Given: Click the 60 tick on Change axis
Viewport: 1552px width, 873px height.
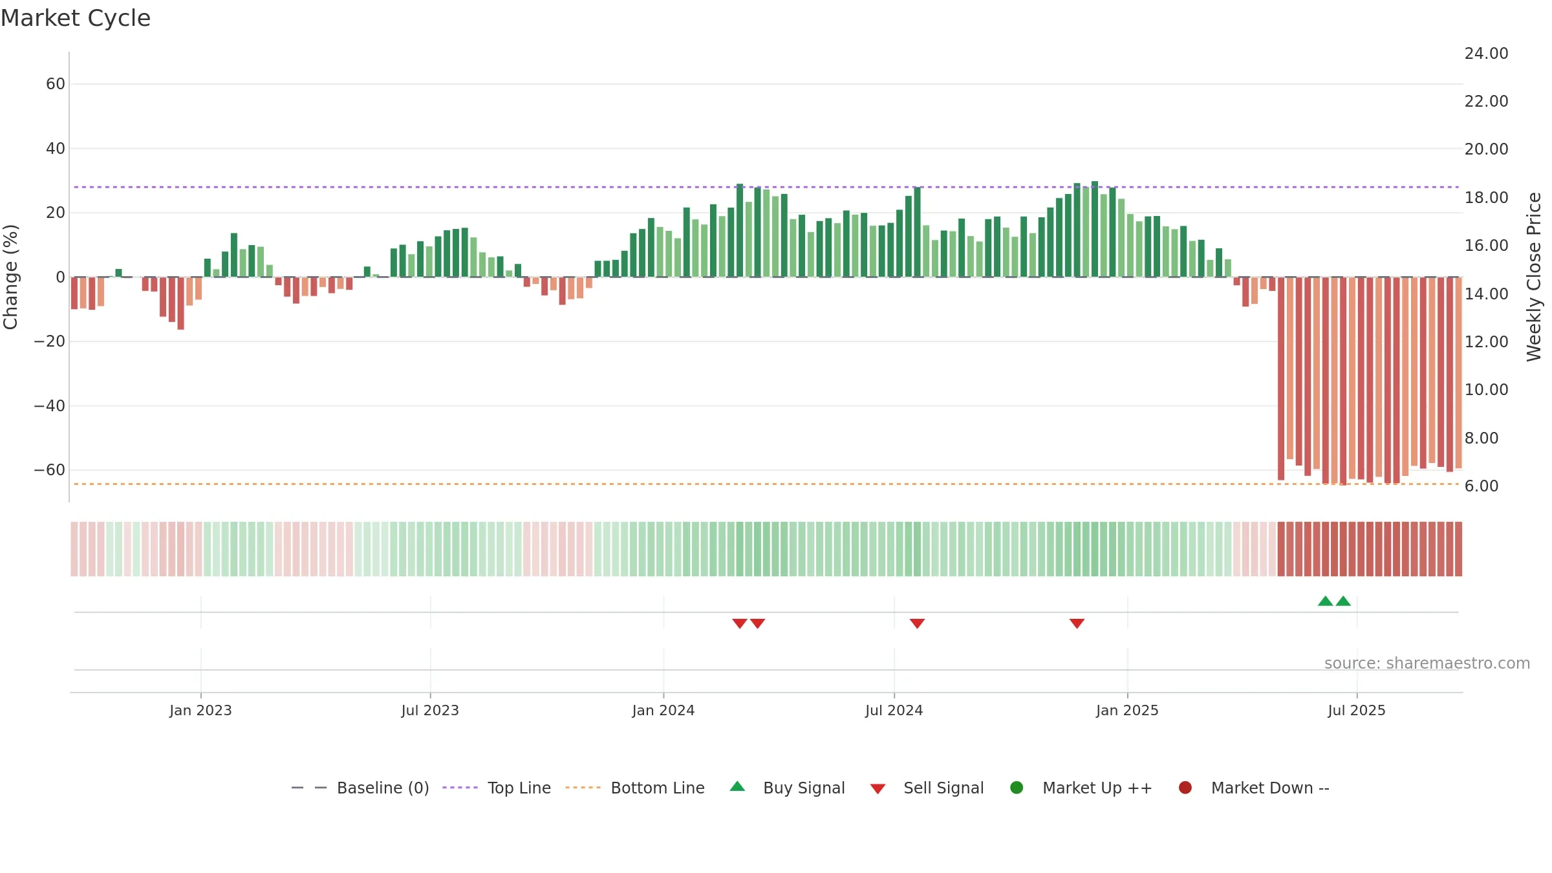Looking at the screenshot, I should 56,84.
